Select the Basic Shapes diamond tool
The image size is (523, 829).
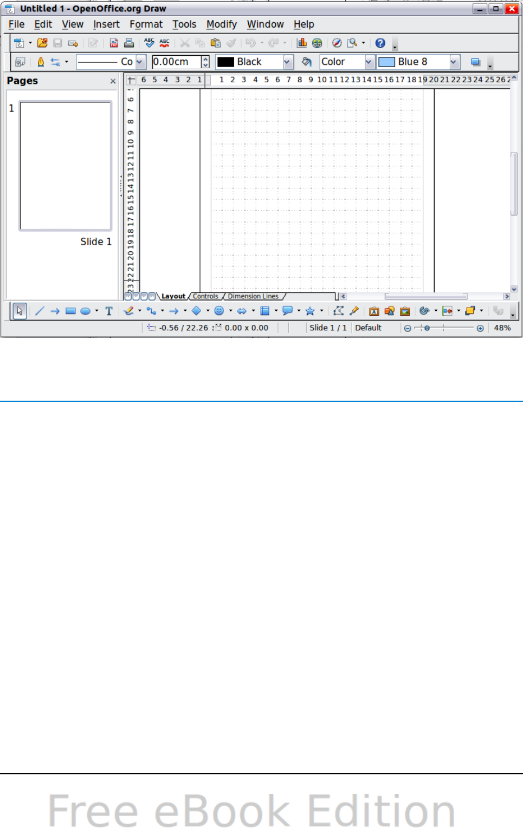[197, 311]
